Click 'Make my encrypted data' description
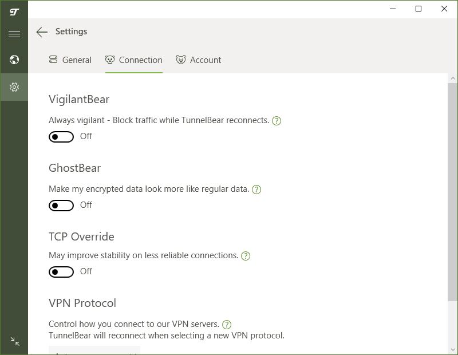The image size is (458, 355). [149, 189]
